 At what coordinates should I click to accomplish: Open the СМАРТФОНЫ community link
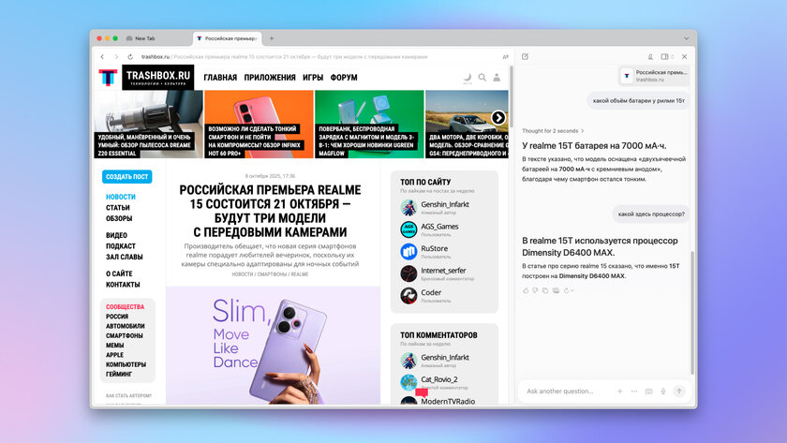pos(124,335)
